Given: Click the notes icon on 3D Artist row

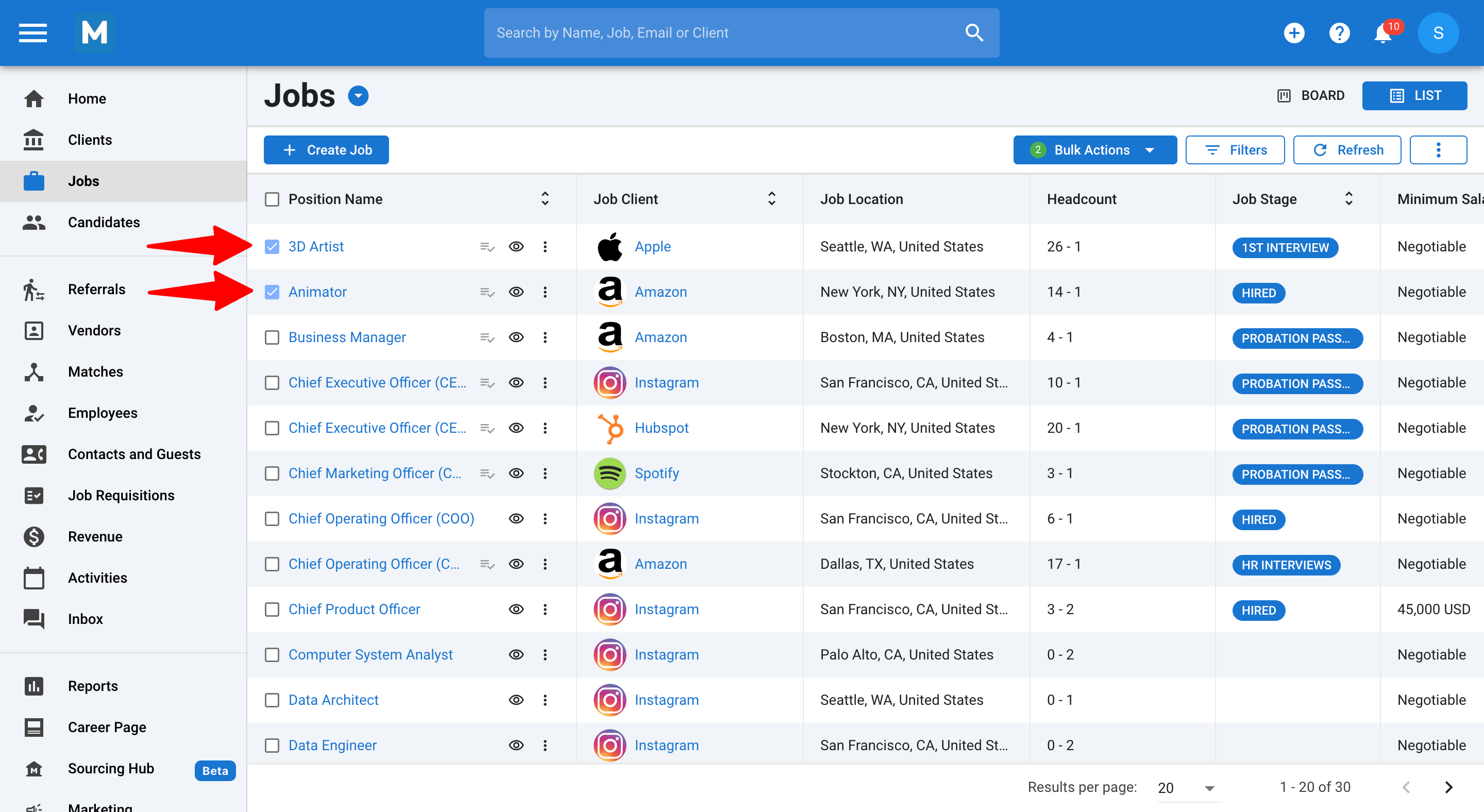Looking at the screenshot, I should point(487,247).
